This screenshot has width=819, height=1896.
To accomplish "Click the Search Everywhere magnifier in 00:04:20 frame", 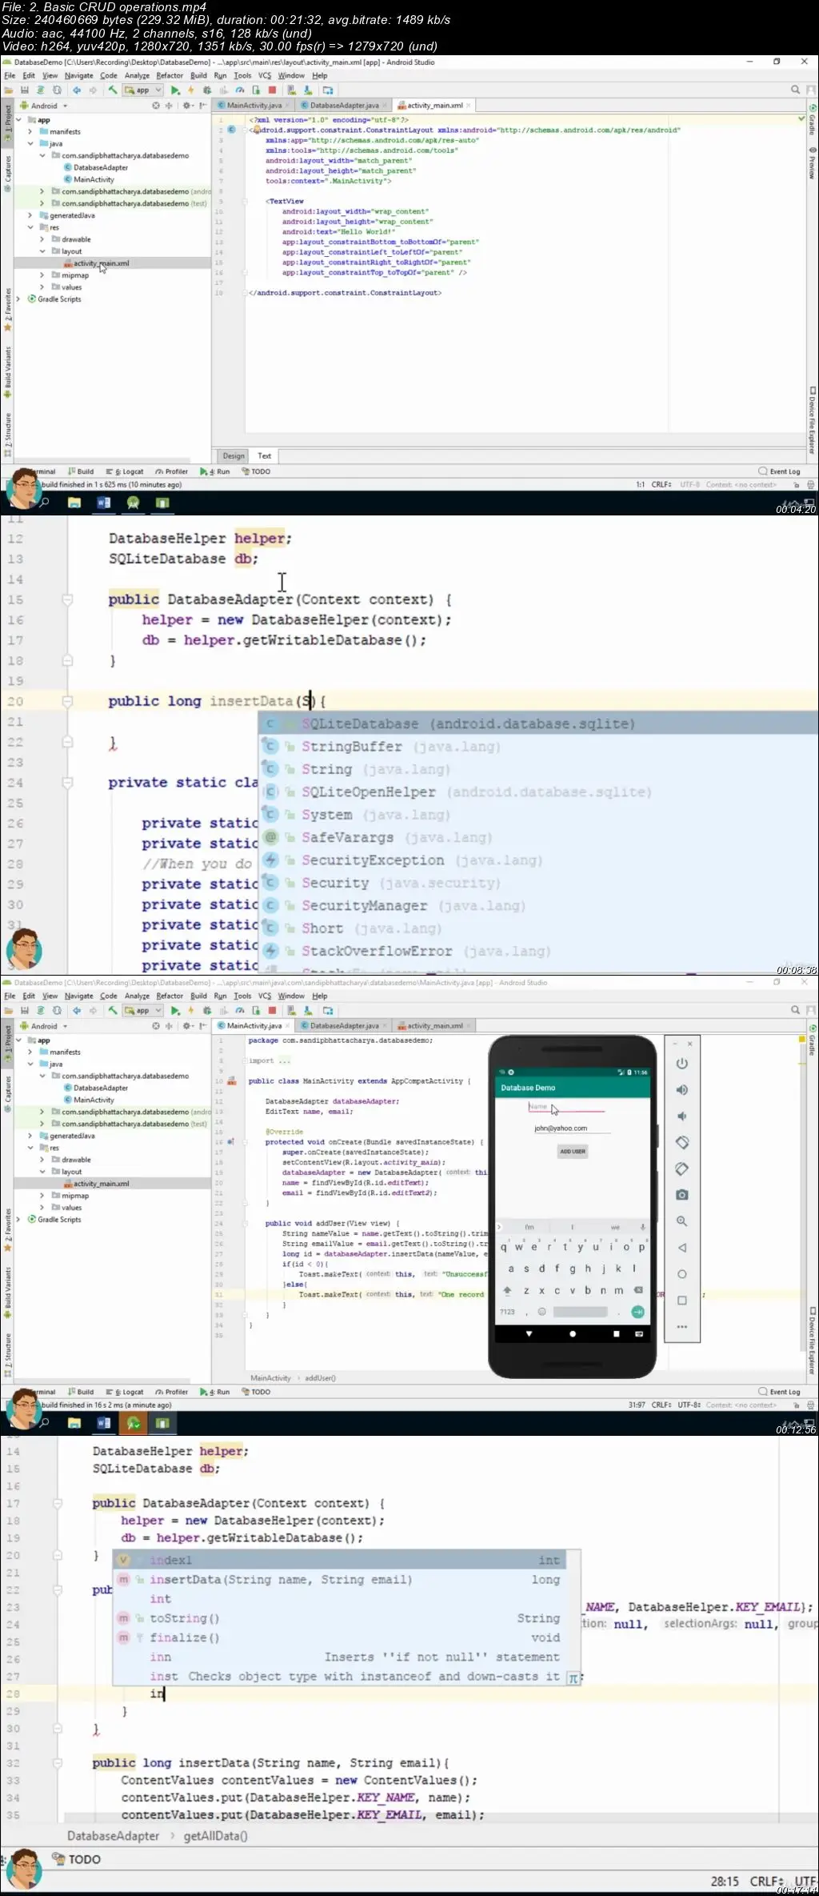I will click(795, 90).
